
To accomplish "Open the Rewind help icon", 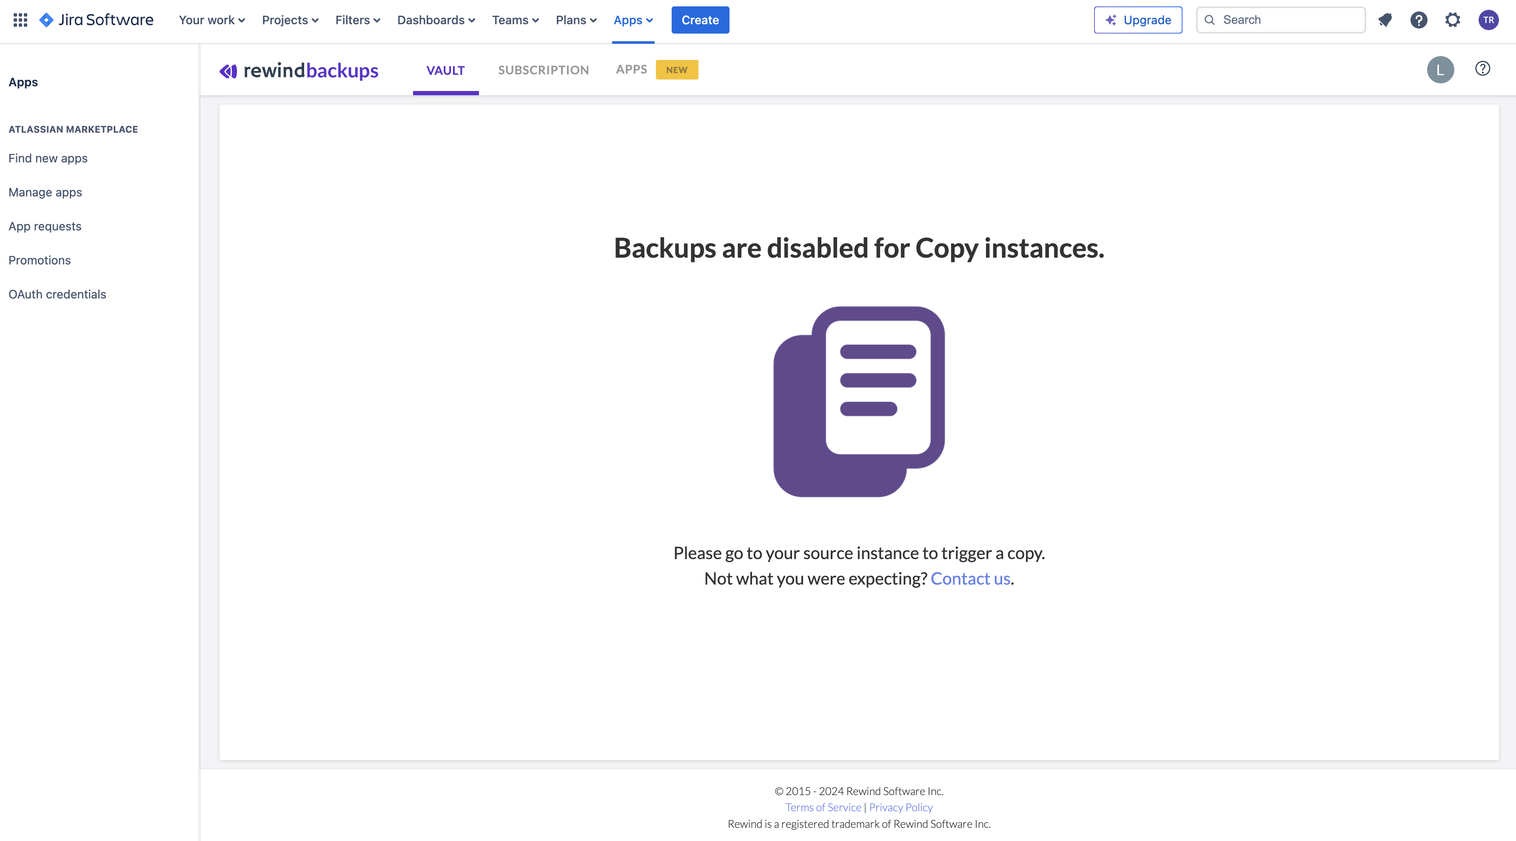I will (1482, 69).
